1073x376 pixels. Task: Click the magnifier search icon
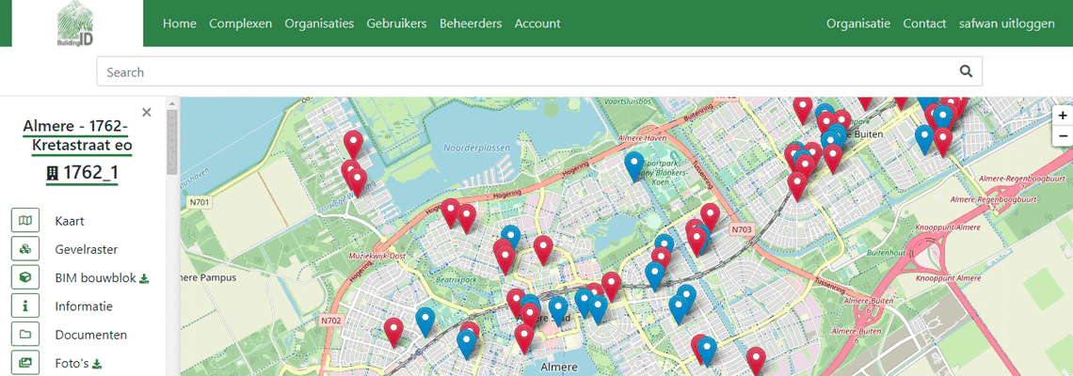tap(965, 71)
